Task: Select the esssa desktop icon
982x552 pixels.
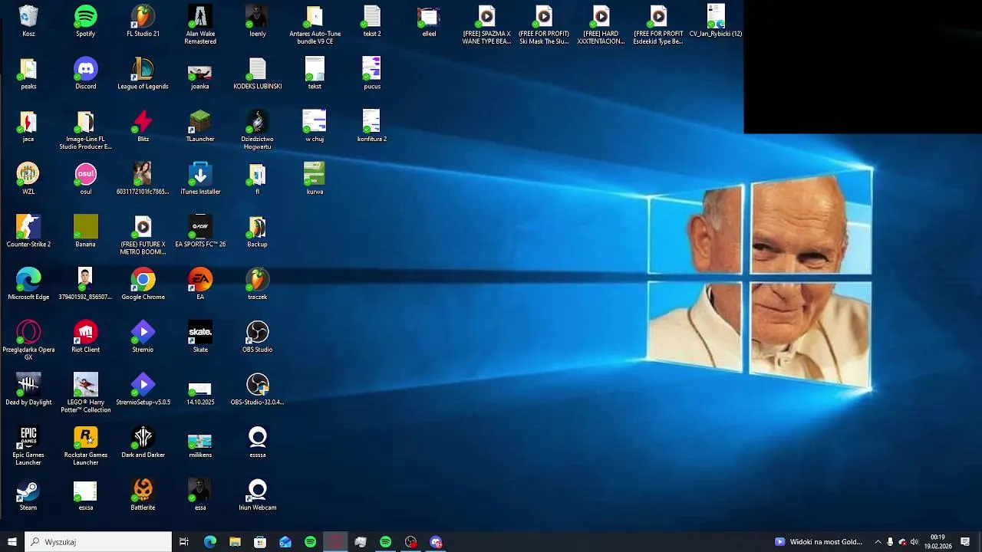Action: [257, 442]
